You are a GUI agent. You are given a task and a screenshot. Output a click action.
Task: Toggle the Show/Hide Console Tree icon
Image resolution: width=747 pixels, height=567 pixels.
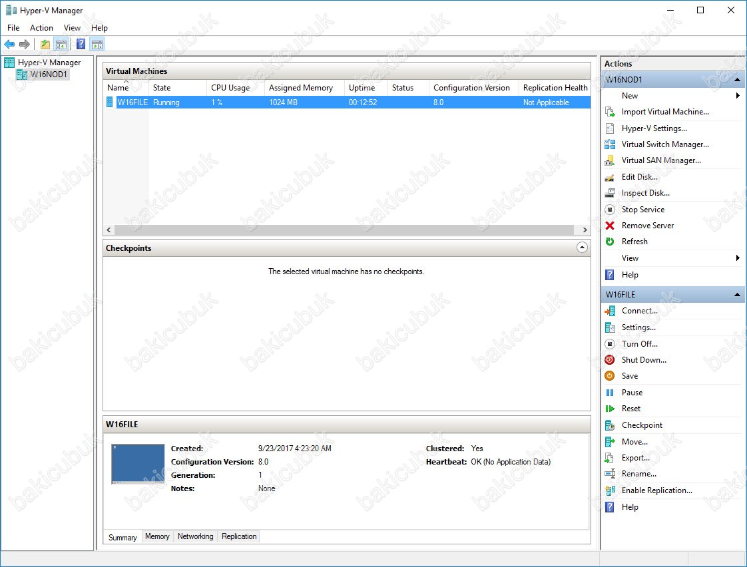(x=61, y=45)
